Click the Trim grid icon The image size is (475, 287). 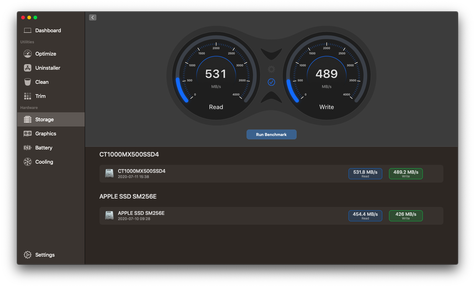(x=28, y=96)
